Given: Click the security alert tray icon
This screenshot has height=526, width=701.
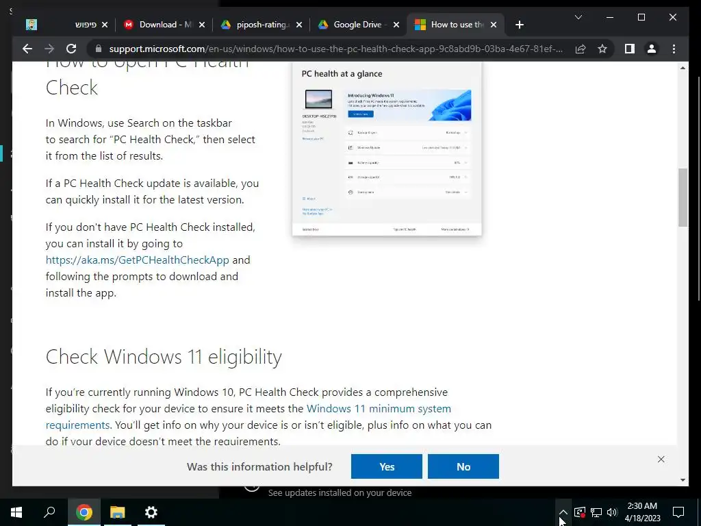Looking at the screenshot, I should click(580, 512).
